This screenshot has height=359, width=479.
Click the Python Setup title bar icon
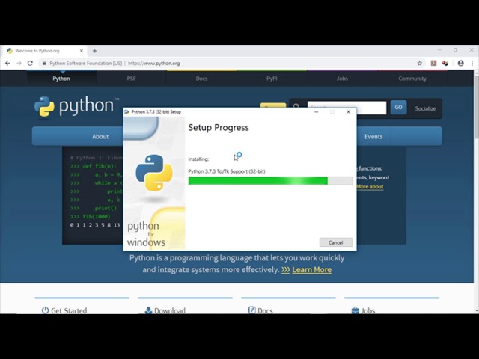[x=126, y=112]
